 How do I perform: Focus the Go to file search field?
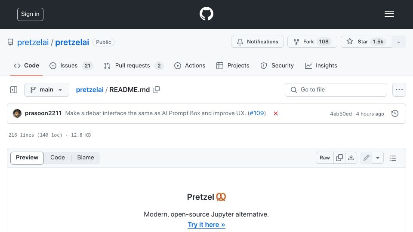tap(336, 90)
